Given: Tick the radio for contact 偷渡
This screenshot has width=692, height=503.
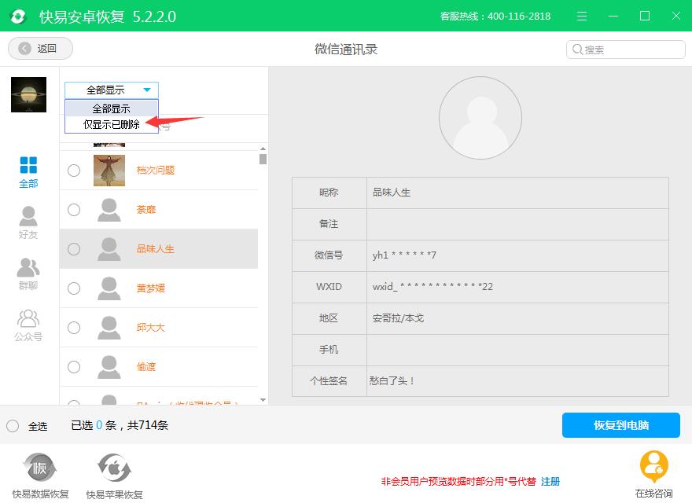Looking at the screenshot, I should coord(74,367).
